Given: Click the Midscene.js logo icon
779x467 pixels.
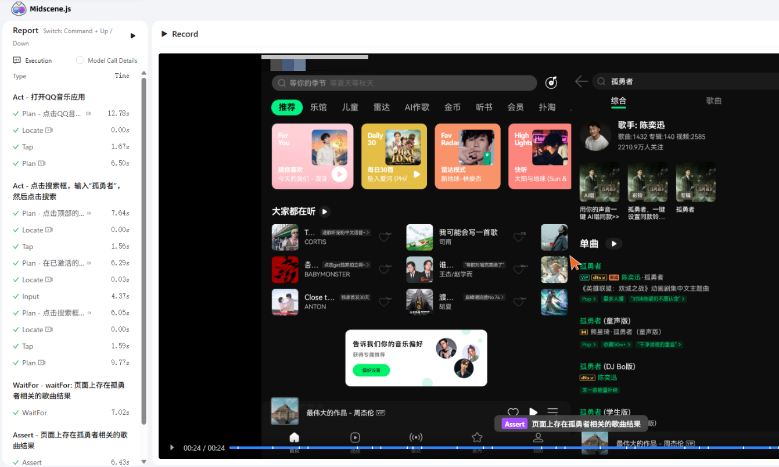Looking at the screenshot, I should pos(19,9).
